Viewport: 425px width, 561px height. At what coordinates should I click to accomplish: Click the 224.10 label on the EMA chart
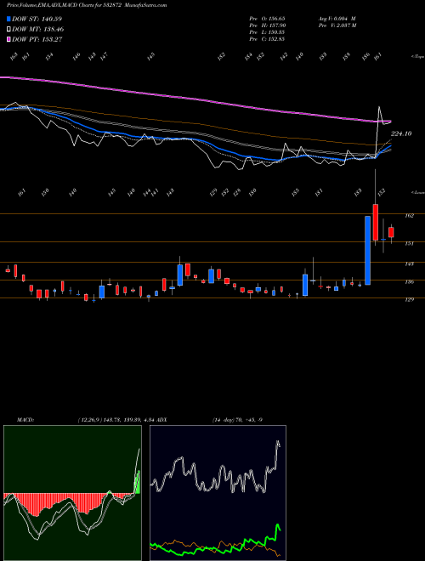point(401,133)
